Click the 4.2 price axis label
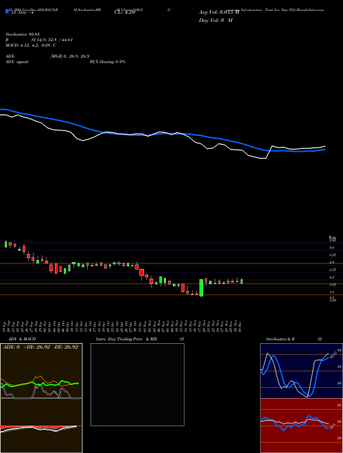The width and height of the screenshot is (343, 453). pos(332,277)
